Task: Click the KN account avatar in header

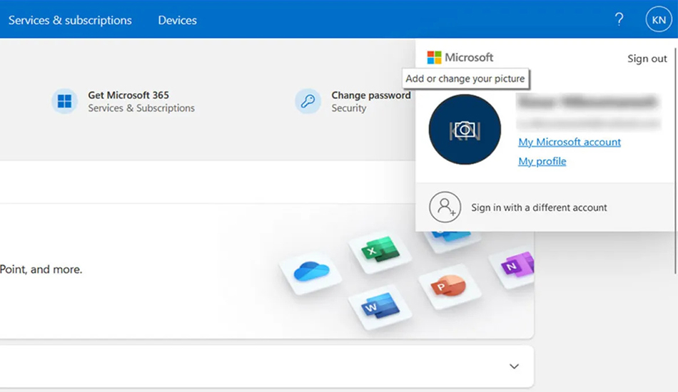Action: pos(659,20)
